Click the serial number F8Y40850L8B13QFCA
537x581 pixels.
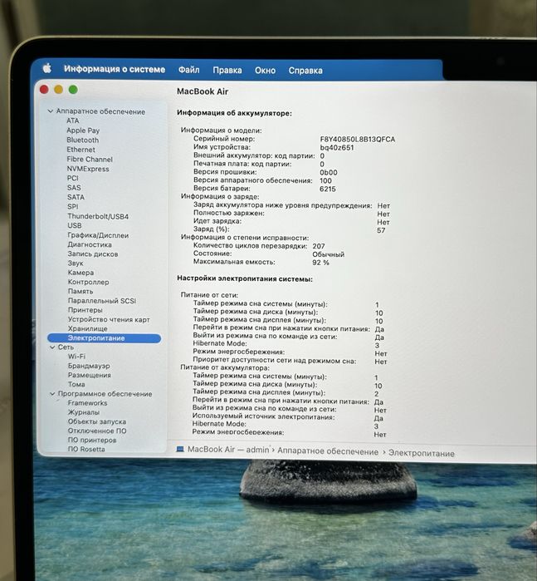358,140
